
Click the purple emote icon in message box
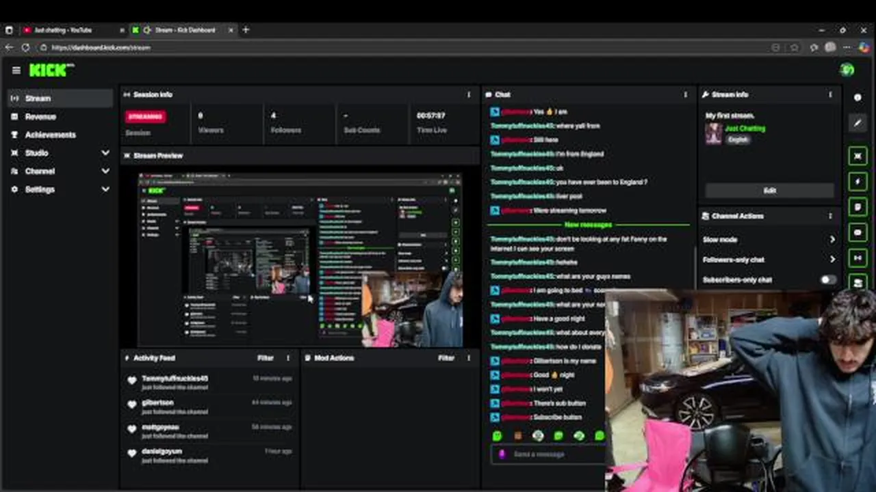[x=502, y=454]
